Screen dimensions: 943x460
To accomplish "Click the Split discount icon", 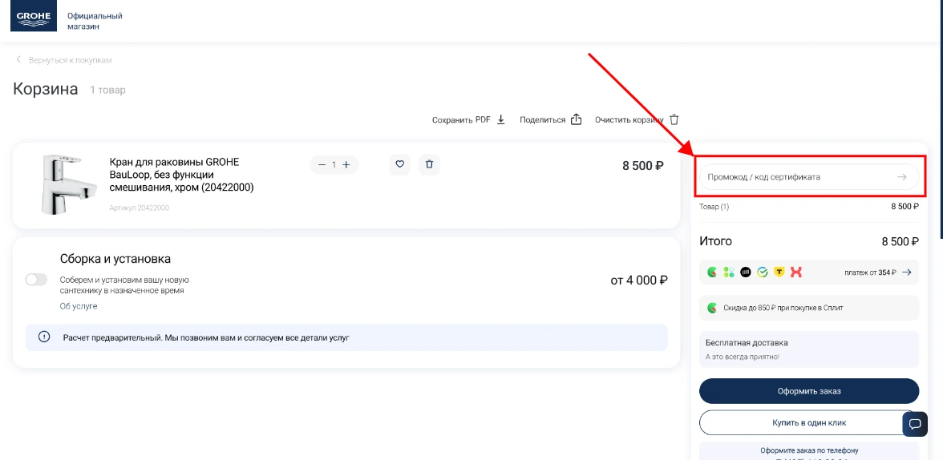I will pyautogui.click(x=712, y=308).
